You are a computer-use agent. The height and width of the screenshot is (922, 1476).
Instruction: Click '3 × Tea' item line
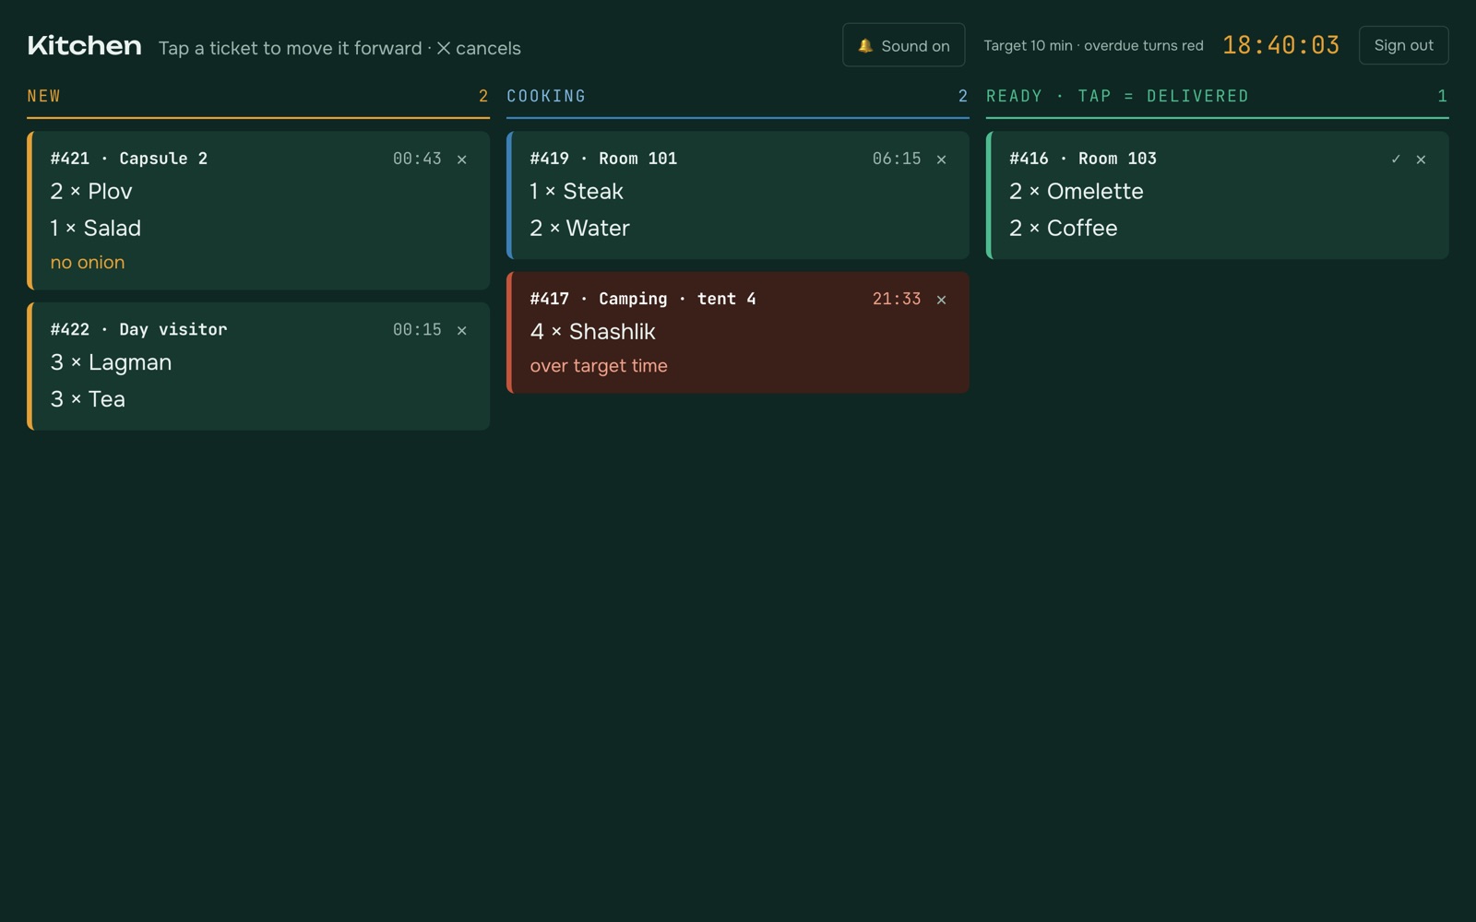coord(88,399)
